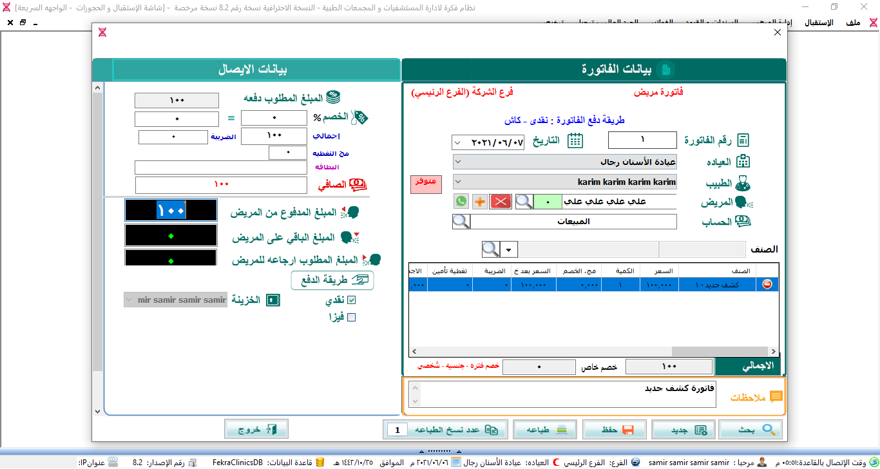Open the الإستقبال menu
880x469 pixels.
click(x=819, y=23)
